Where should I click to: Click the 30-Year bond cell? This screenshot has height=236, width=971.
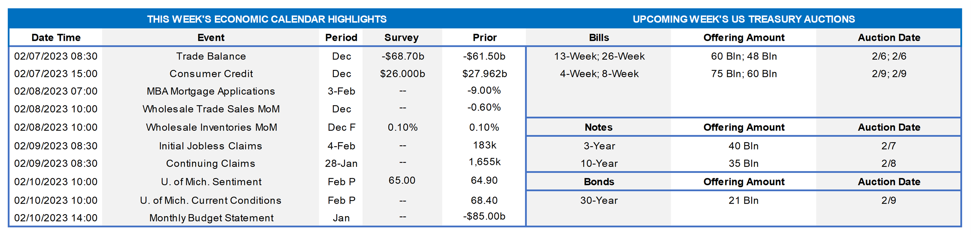click(x=599, y=200)
